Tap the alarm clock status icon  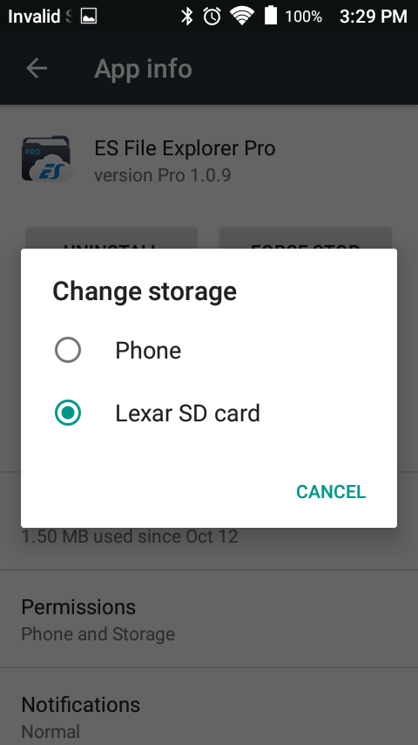212,17
